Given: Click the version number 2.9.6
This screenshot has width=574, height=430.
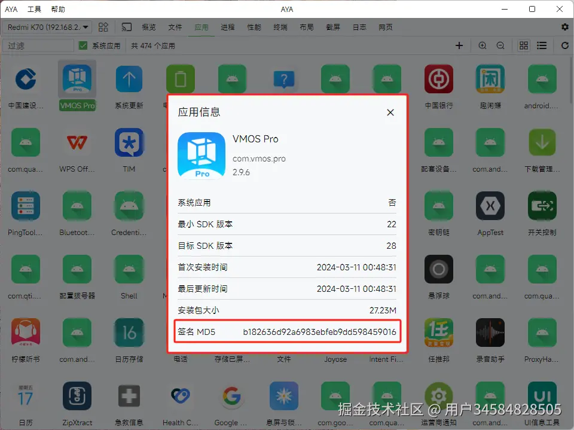Looking at the screenshot, I should 241,172.
